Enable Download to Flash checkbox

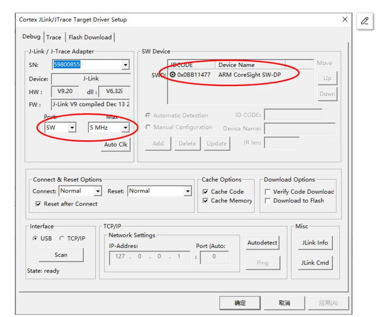268,201
